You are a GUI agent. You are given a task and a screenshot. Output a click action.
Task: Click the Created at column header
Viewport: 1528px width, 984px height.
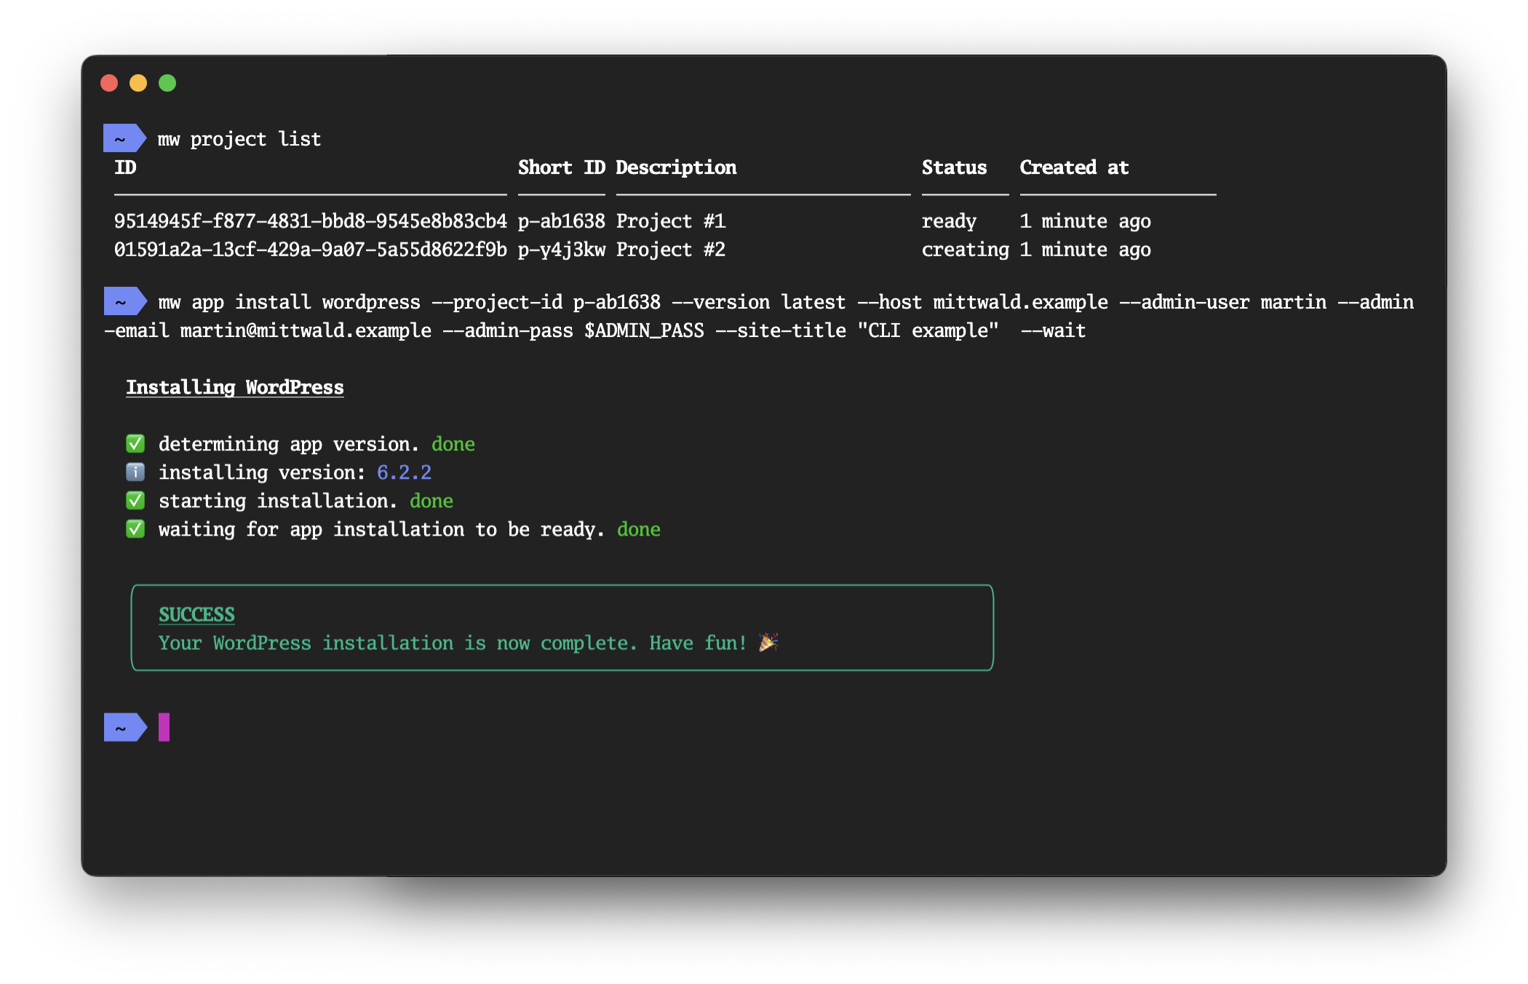1074,167
